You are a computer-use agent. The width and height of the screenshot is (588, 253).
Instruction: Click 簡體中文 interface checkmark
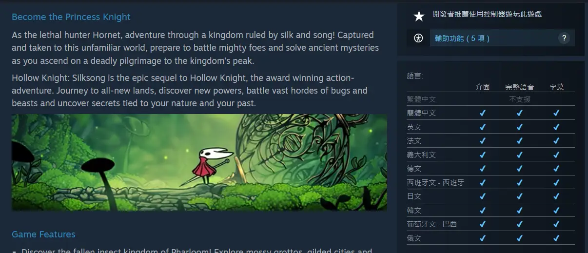(x=483, y=113)
